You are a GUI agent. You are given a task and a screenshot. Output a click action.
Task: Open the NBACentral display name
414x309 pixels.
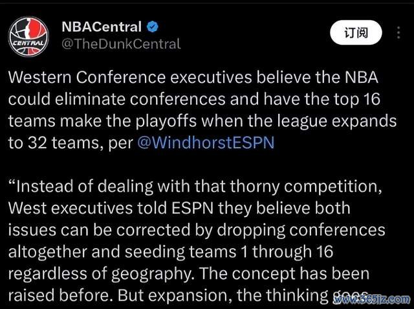[x=102, y=27]
